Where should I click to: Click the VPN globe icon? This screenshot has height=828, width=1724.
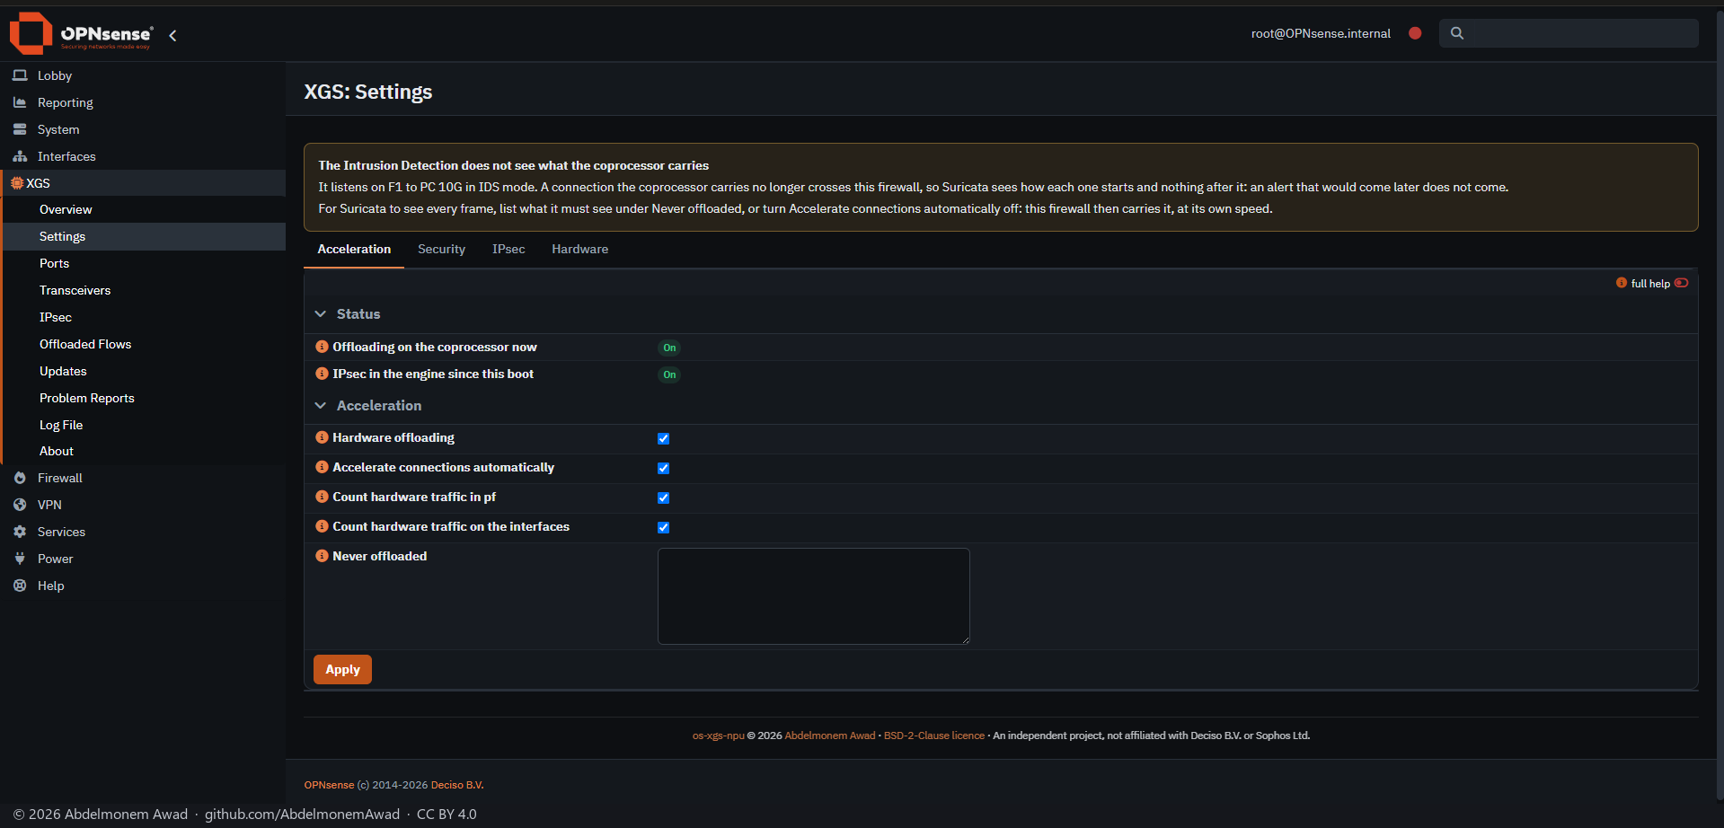coord(20,505)
